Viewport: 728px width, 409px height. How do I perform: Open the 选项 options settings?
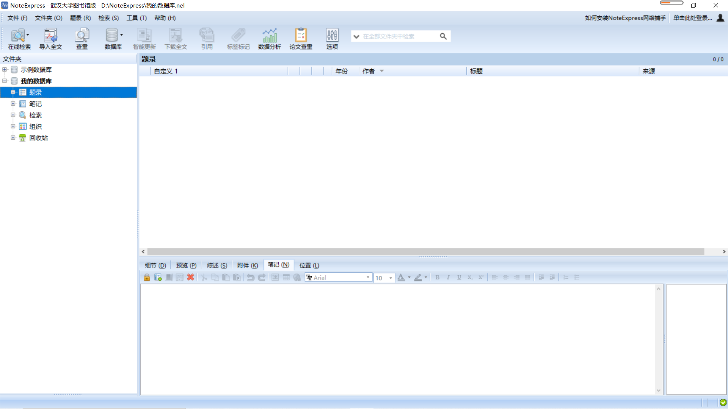pos(332,39)
